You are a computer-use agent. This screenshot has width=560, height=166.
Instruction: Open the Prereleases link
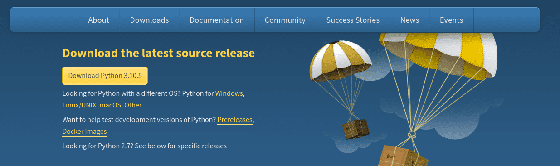pos(235,120)
